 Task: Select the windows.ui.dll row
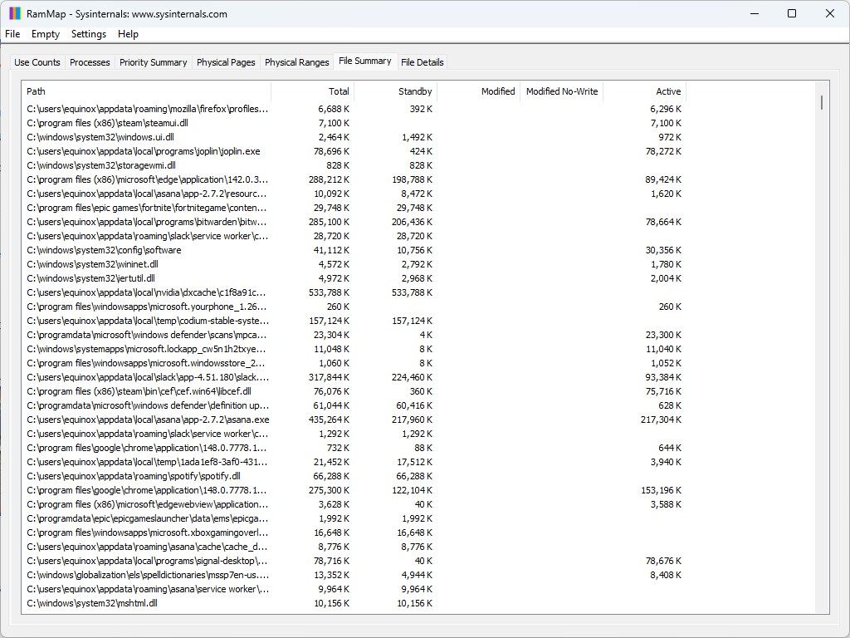coord(354,137)
